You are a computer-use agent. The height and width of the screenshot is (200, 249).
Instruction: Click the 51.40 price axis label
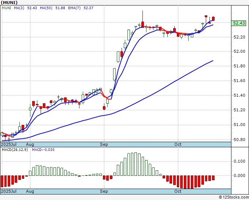[x=239, y=95]
